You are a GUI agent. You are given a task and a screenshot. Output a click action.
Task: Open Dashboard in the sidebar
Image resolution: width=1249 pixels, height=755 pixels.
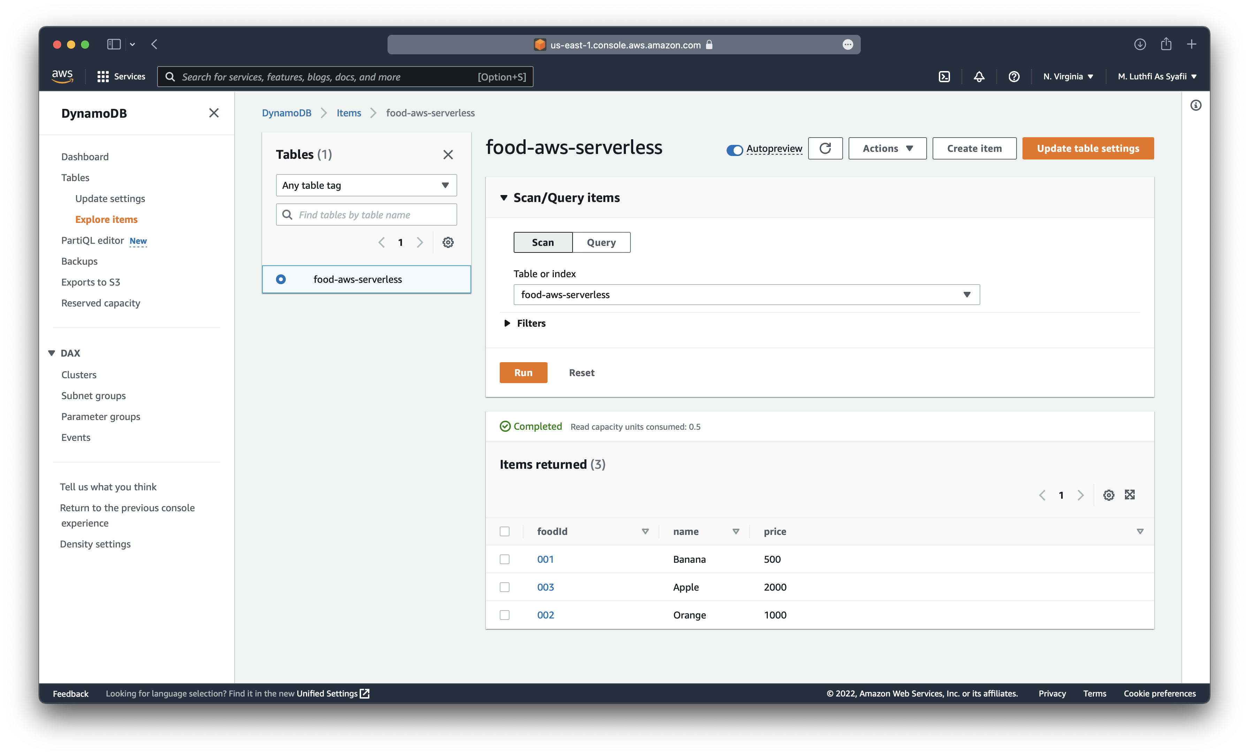(85, 157)
